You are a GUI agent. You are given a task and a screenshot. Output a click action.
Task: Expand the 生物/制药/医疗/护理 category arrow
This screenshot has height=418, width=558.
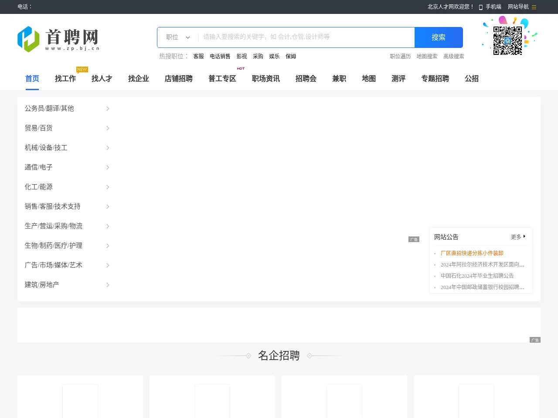coord(108,246)
